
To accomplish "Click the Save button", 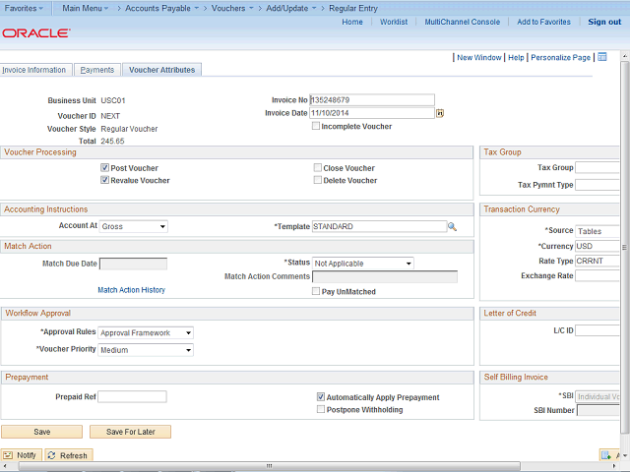I will (x=41, y=432).
